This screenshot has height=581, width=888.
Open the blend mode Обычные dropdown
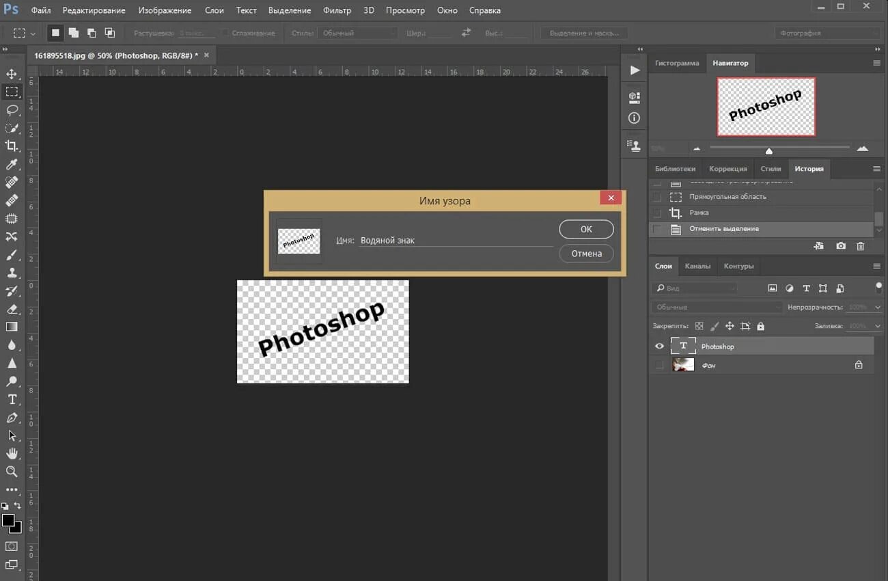click(717, 308)
